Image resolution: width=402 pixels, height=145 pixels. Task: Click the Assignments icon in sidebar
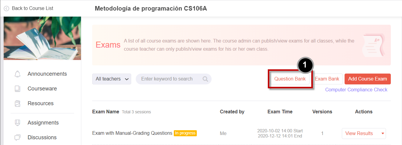18,123
